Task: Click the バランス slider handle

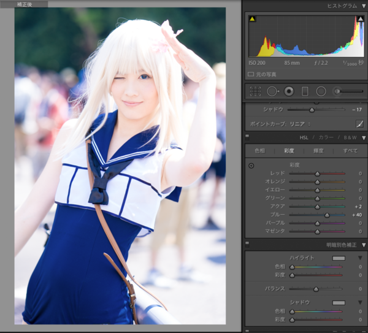Action: tap(316, 289)
